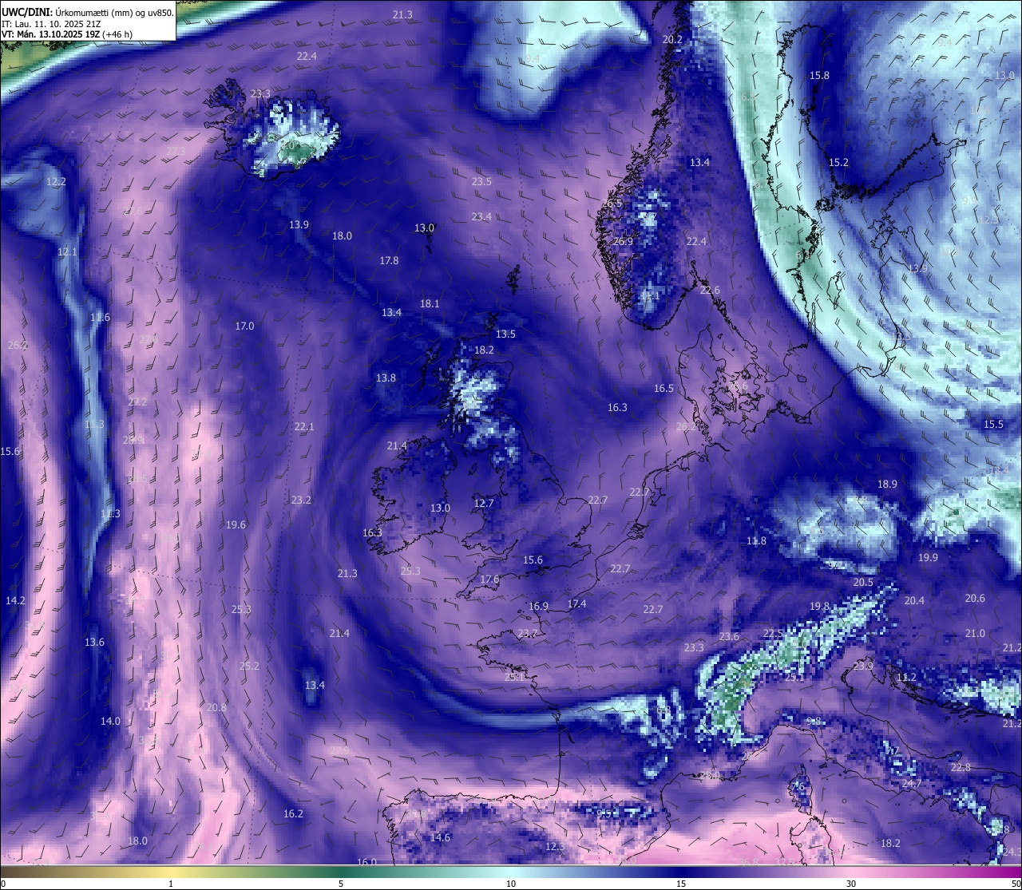Click the '10' label on color scale
Viewport: 1022px width, 890px height.
pos(511,884)
